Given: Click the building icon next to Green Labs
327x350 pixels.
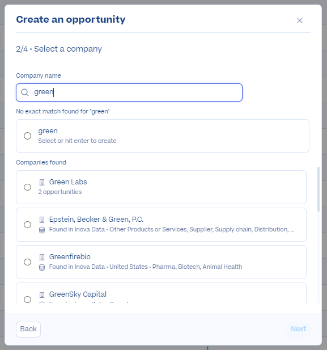Looking at the screenshot, I should click(42, 182).
